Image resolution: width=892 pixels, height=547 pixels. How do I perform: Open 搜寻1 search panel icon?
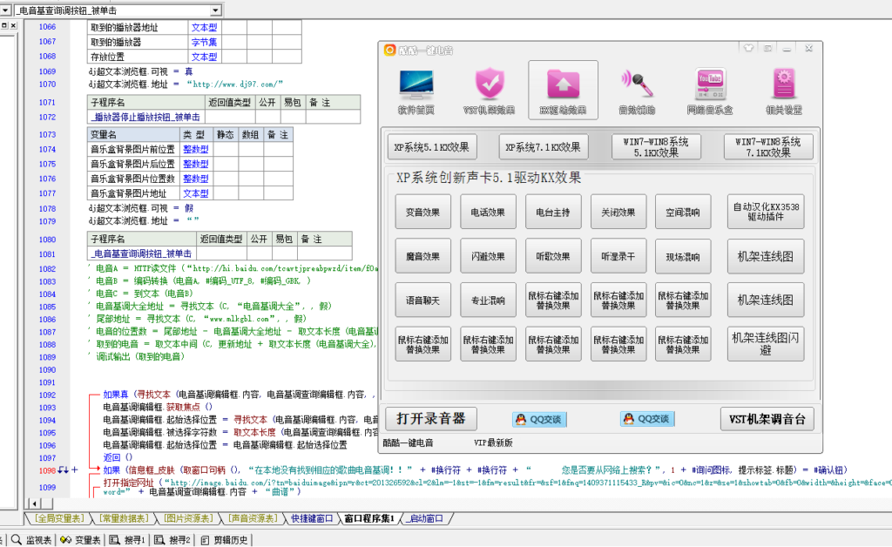(127, 537)
